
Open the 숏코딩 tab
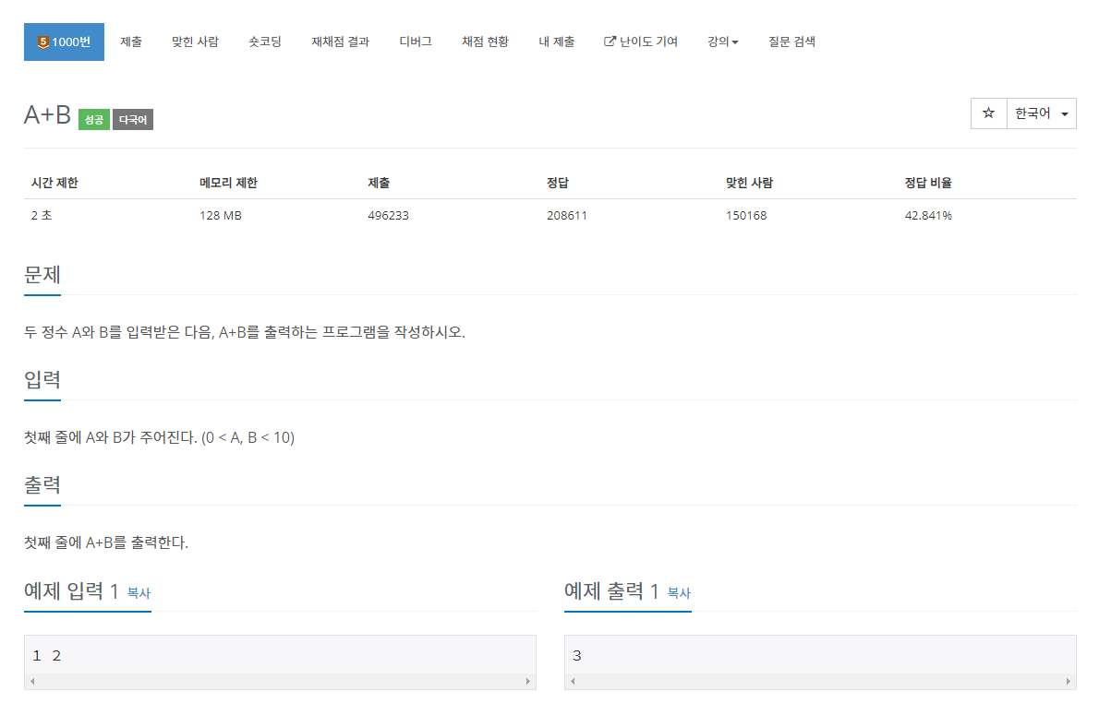click(265, 42)
